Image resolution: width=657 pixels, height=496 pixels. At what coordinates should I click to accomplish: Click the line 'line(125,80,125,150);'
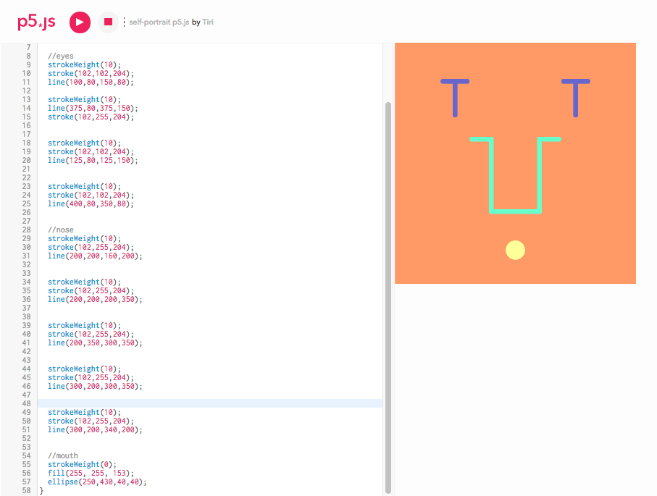coord(93,160)
